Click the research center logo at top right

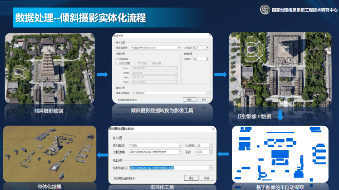(x=265, y=9)
